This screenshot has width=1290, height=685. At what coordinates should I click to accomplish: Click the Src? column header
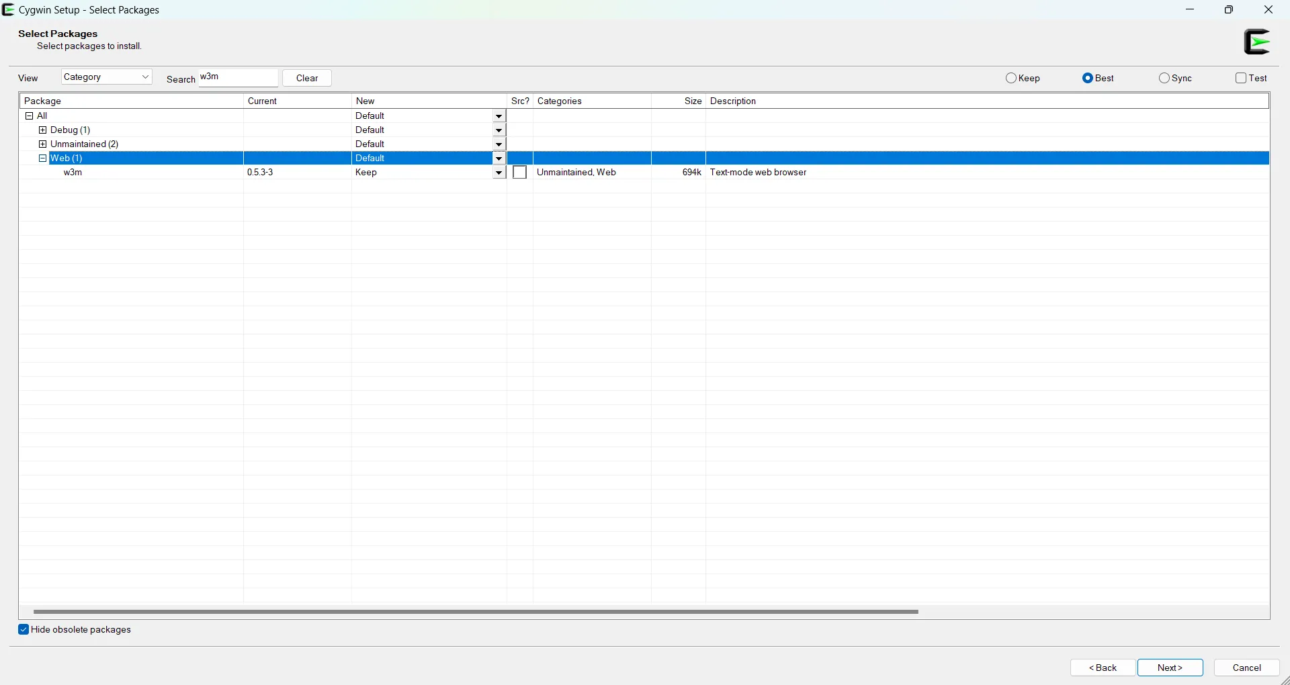click(520, 101)
